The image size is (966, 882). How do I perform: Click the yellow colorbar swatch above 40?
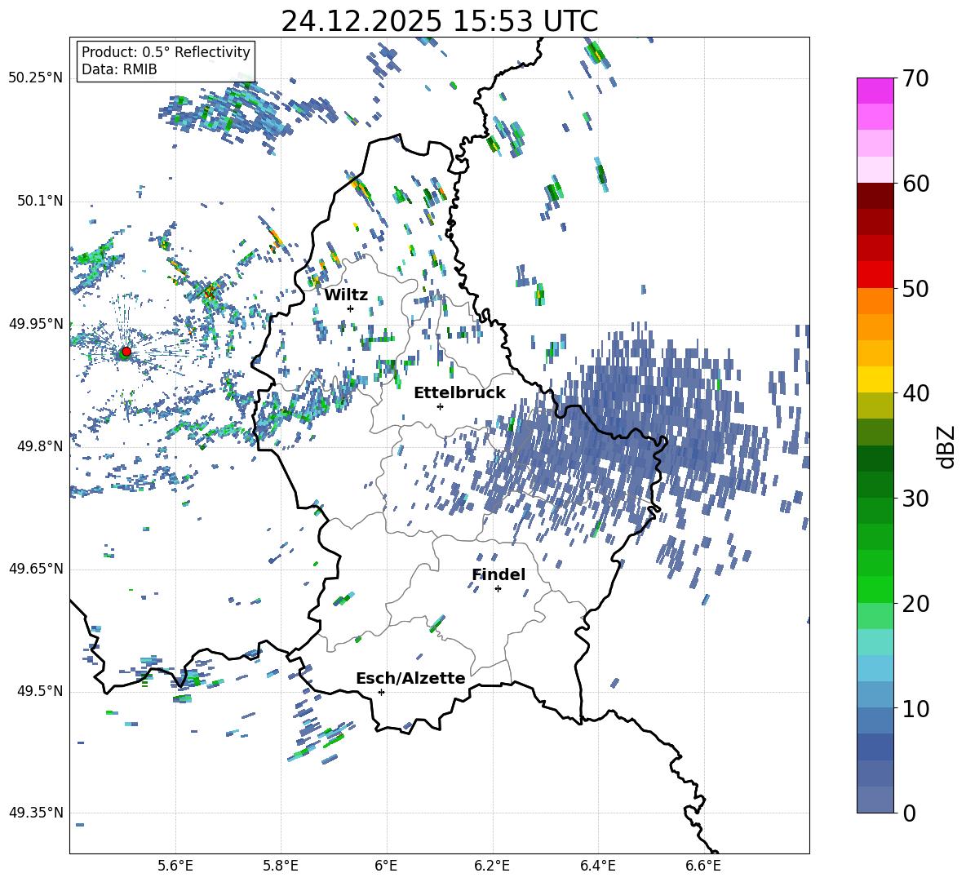click(875, 379)
